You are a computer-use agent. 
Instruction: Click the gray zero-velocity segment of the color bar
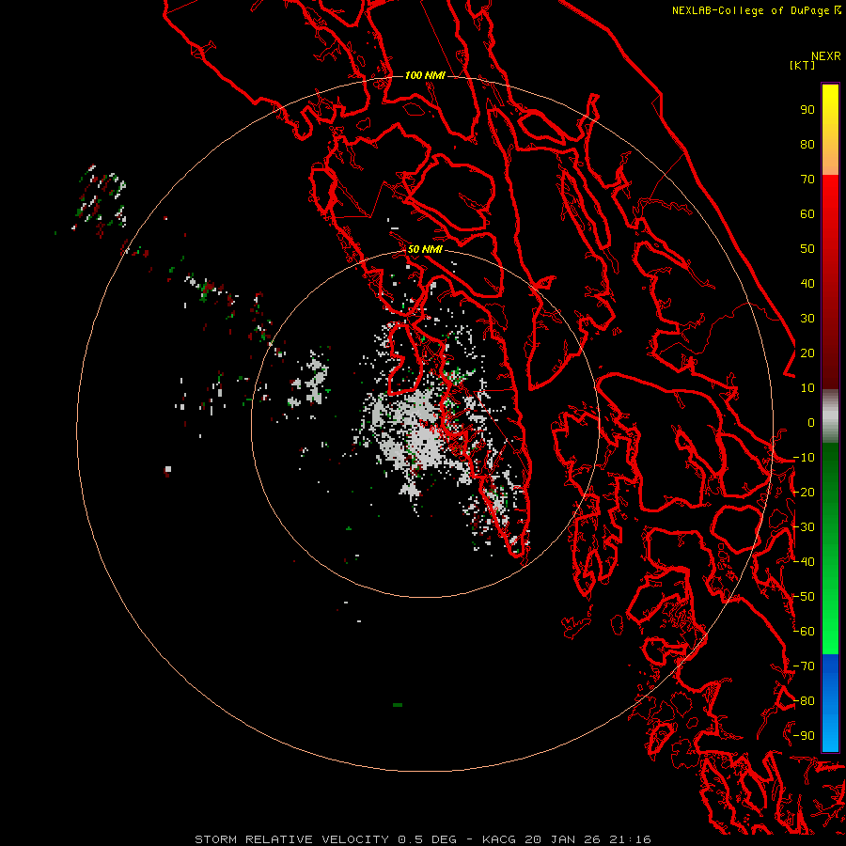[830, 416]
